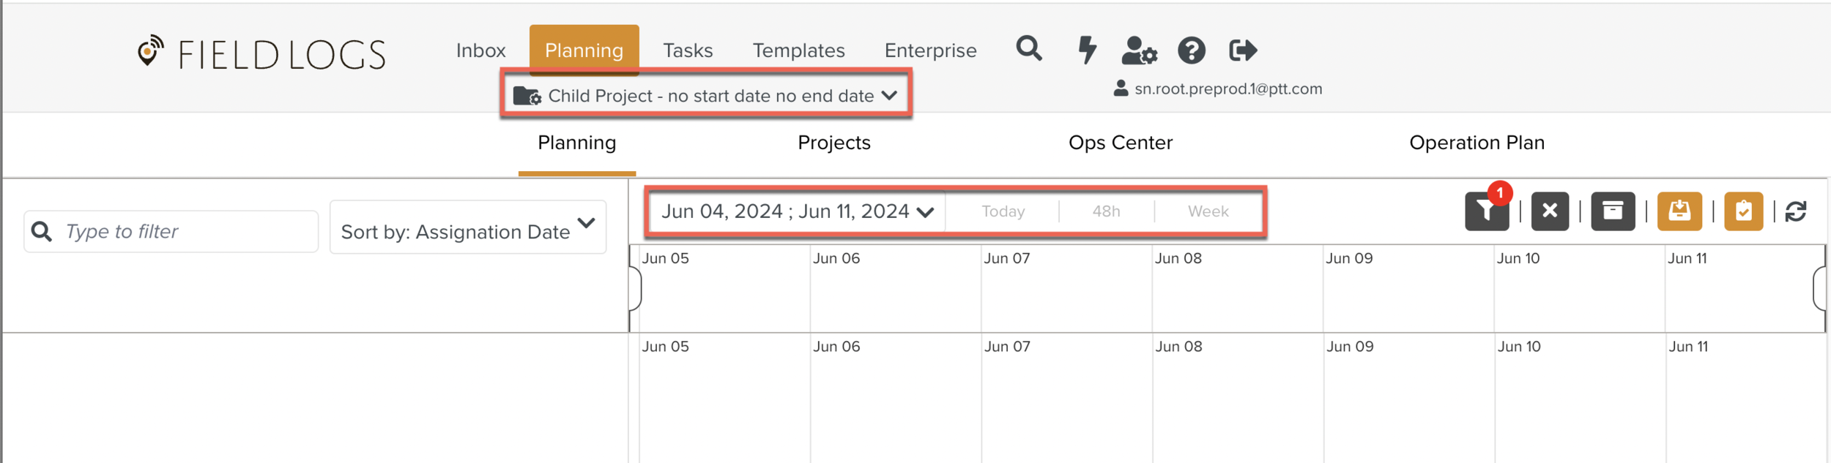The width and height of the screenshot is (1831, 463).
Task: Open the search magnifier in top navigation
Action: pyautogui.click(x=1029, y=49)
